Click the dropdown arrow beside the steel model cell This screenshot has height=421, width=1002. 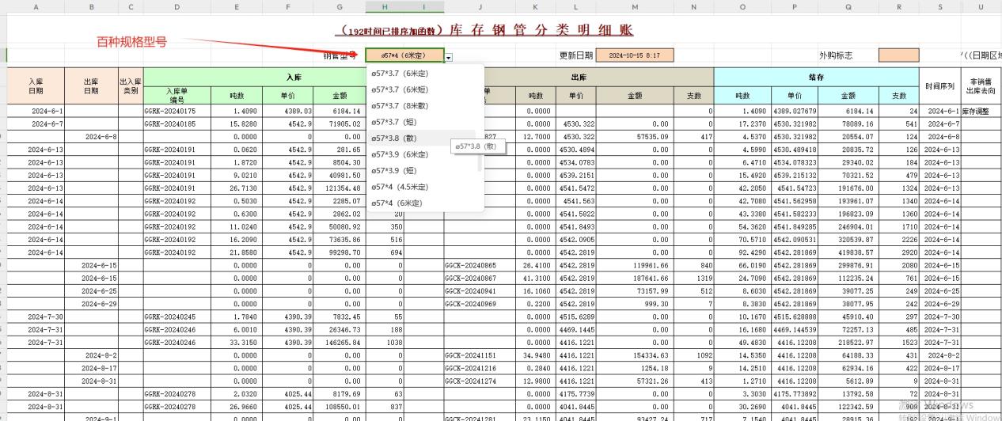(449, 57)
